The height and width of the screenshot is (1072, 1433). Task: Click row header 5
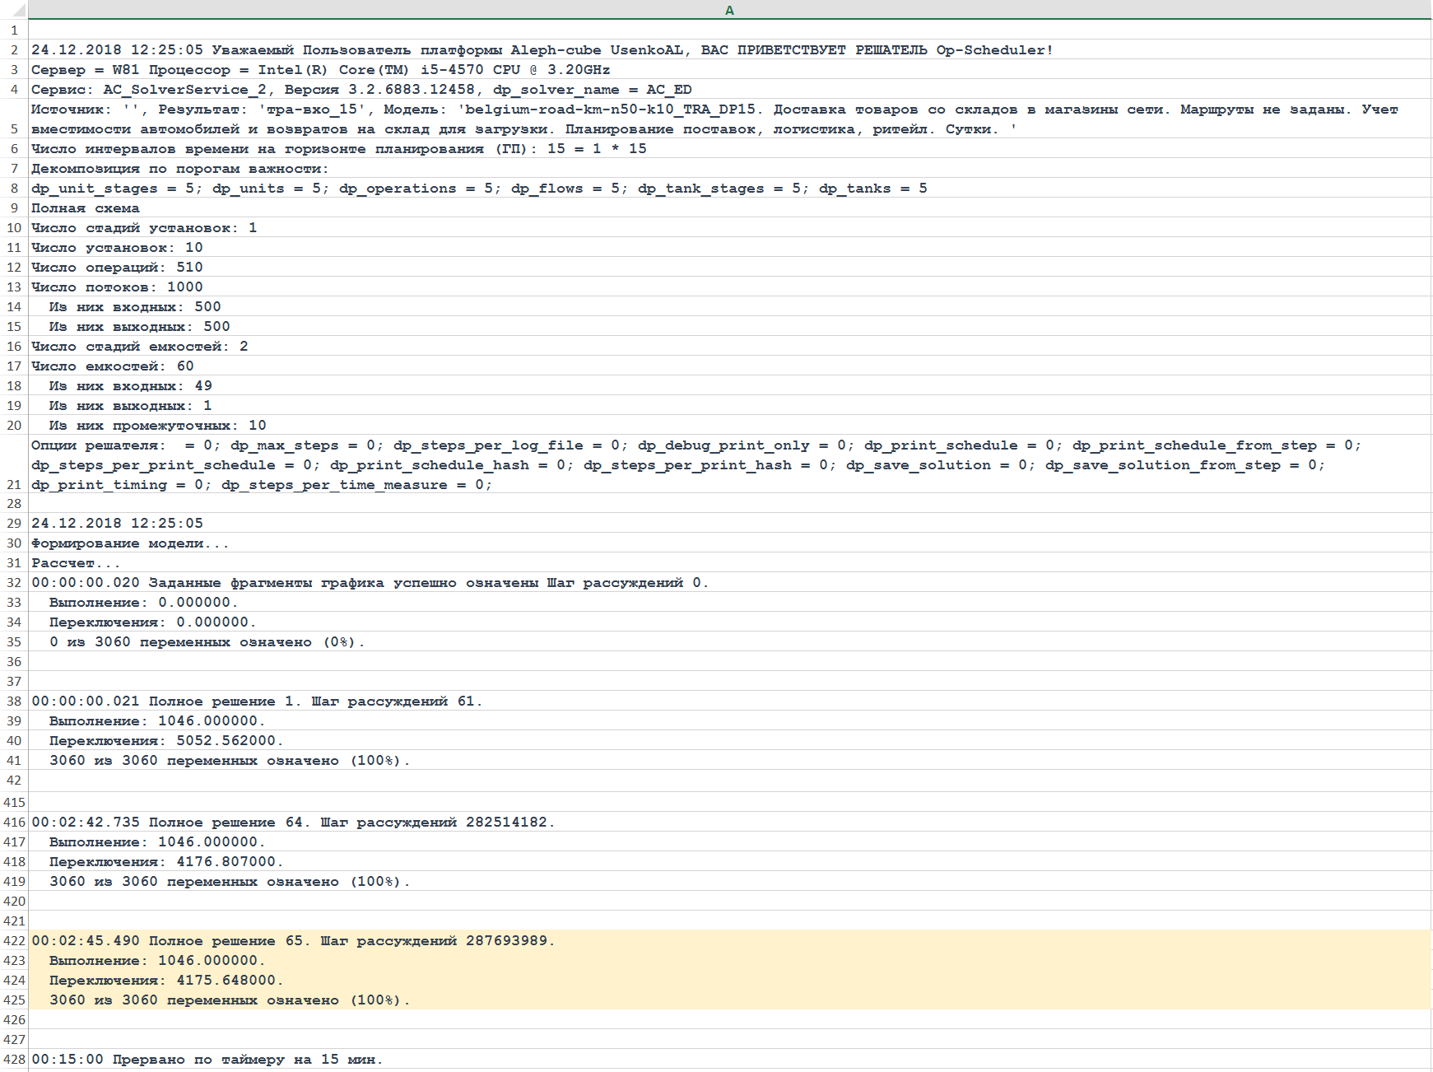[x=14, y=128]
